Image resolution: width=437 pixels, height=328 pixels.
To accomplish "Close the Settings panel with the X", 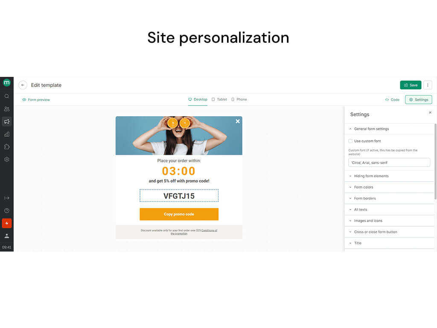I will coord(430,112).
